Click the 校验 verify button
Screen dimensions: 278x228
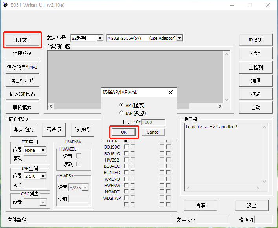256,94
